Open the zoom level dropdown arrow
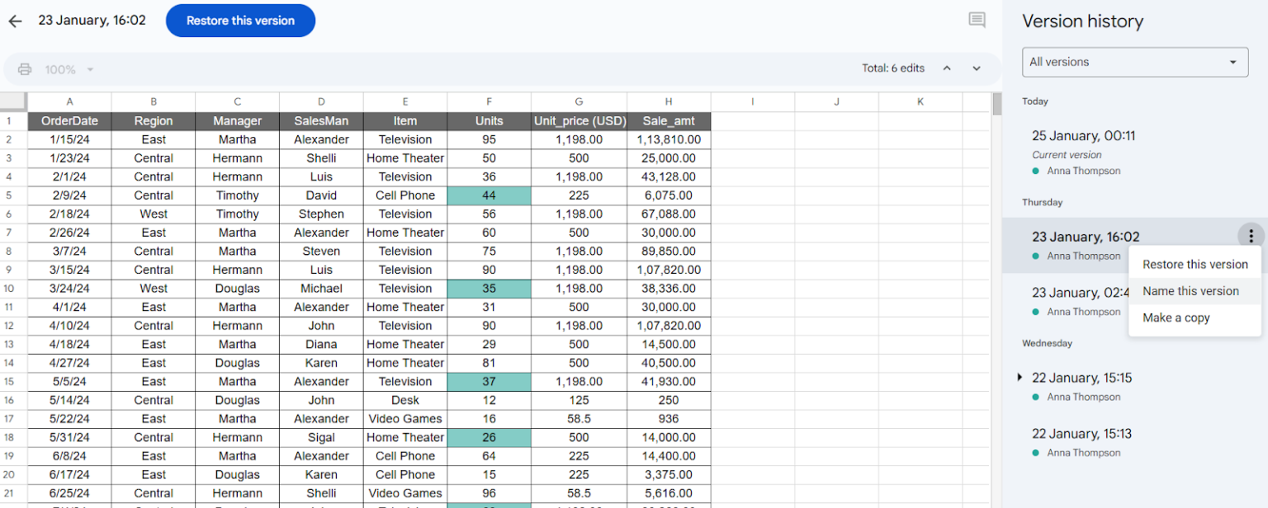Viewport: 1268px width, 508px height. point(90,69)
